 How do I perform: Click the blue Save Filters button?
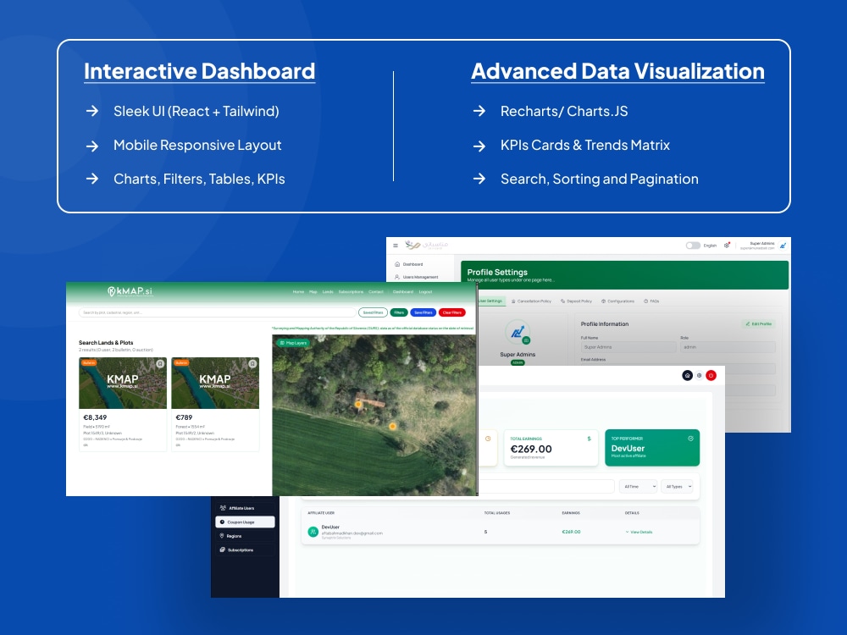pyautogui.click(x=423, y=312)
